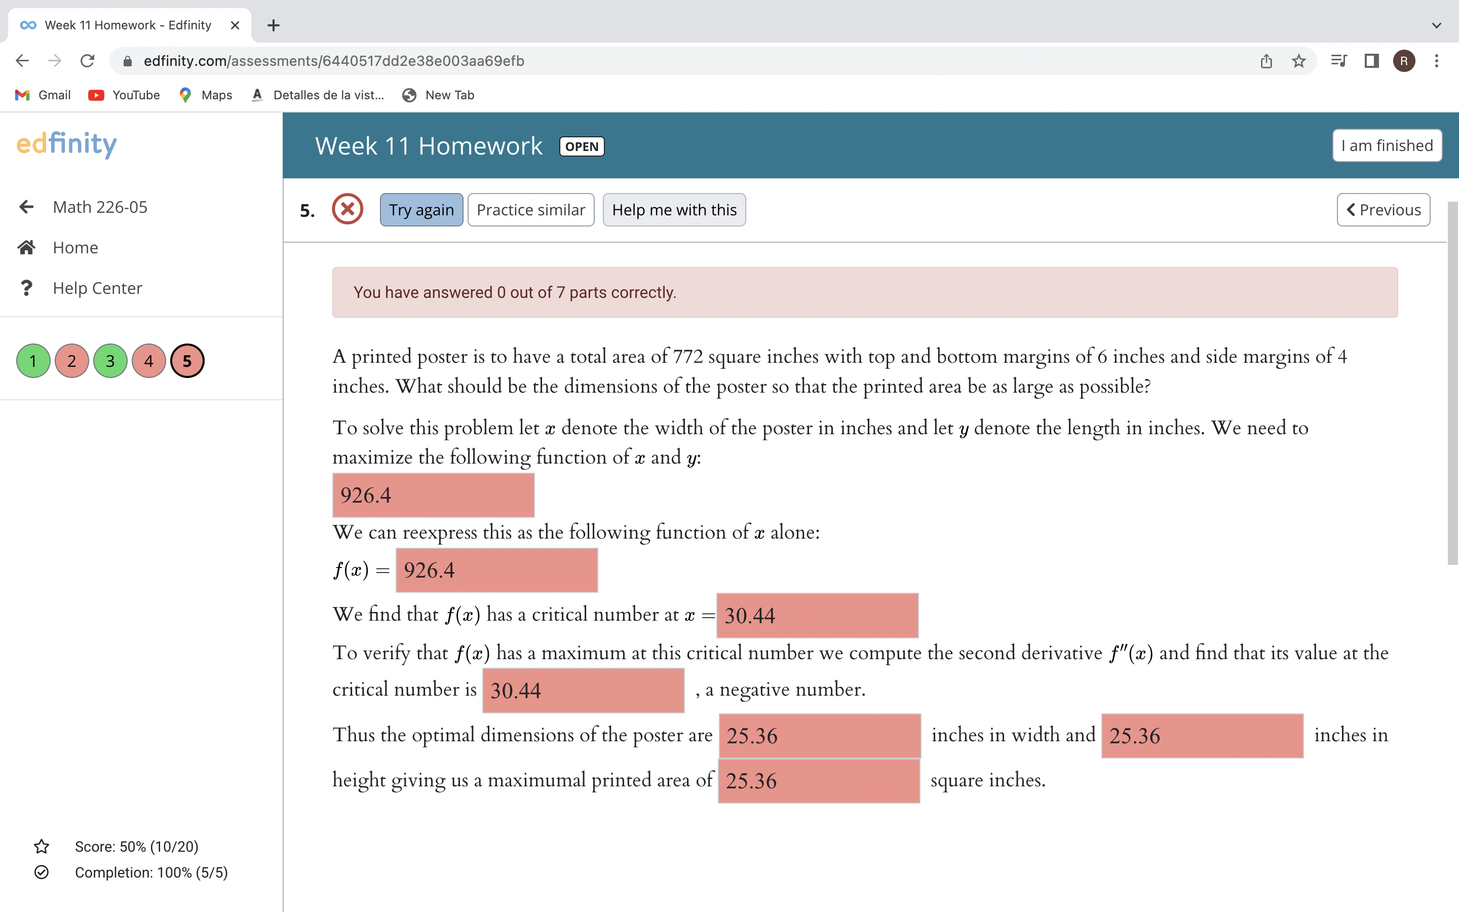Open the media control icon in toolbar
1459x912 pixels.
click(1338, 61)
